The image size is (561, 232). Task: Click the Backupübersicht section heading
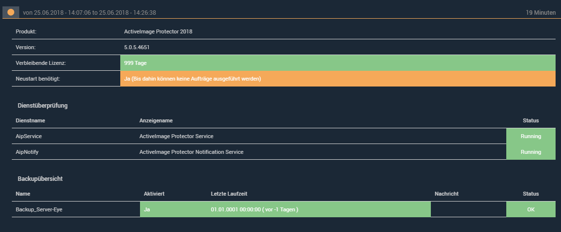point(39,178)
